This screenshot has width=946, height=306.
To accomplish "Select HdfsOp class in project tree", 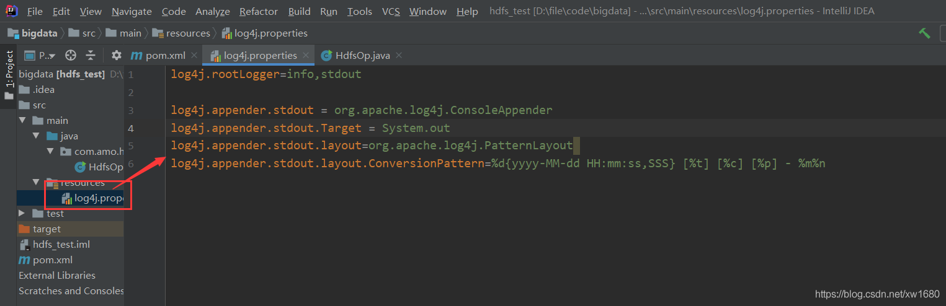I will (99, 167).
